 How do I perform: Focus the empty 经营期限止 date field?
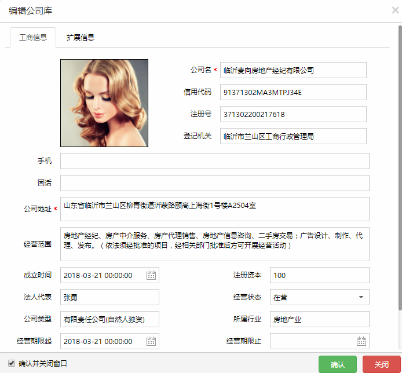click(320, 341)
